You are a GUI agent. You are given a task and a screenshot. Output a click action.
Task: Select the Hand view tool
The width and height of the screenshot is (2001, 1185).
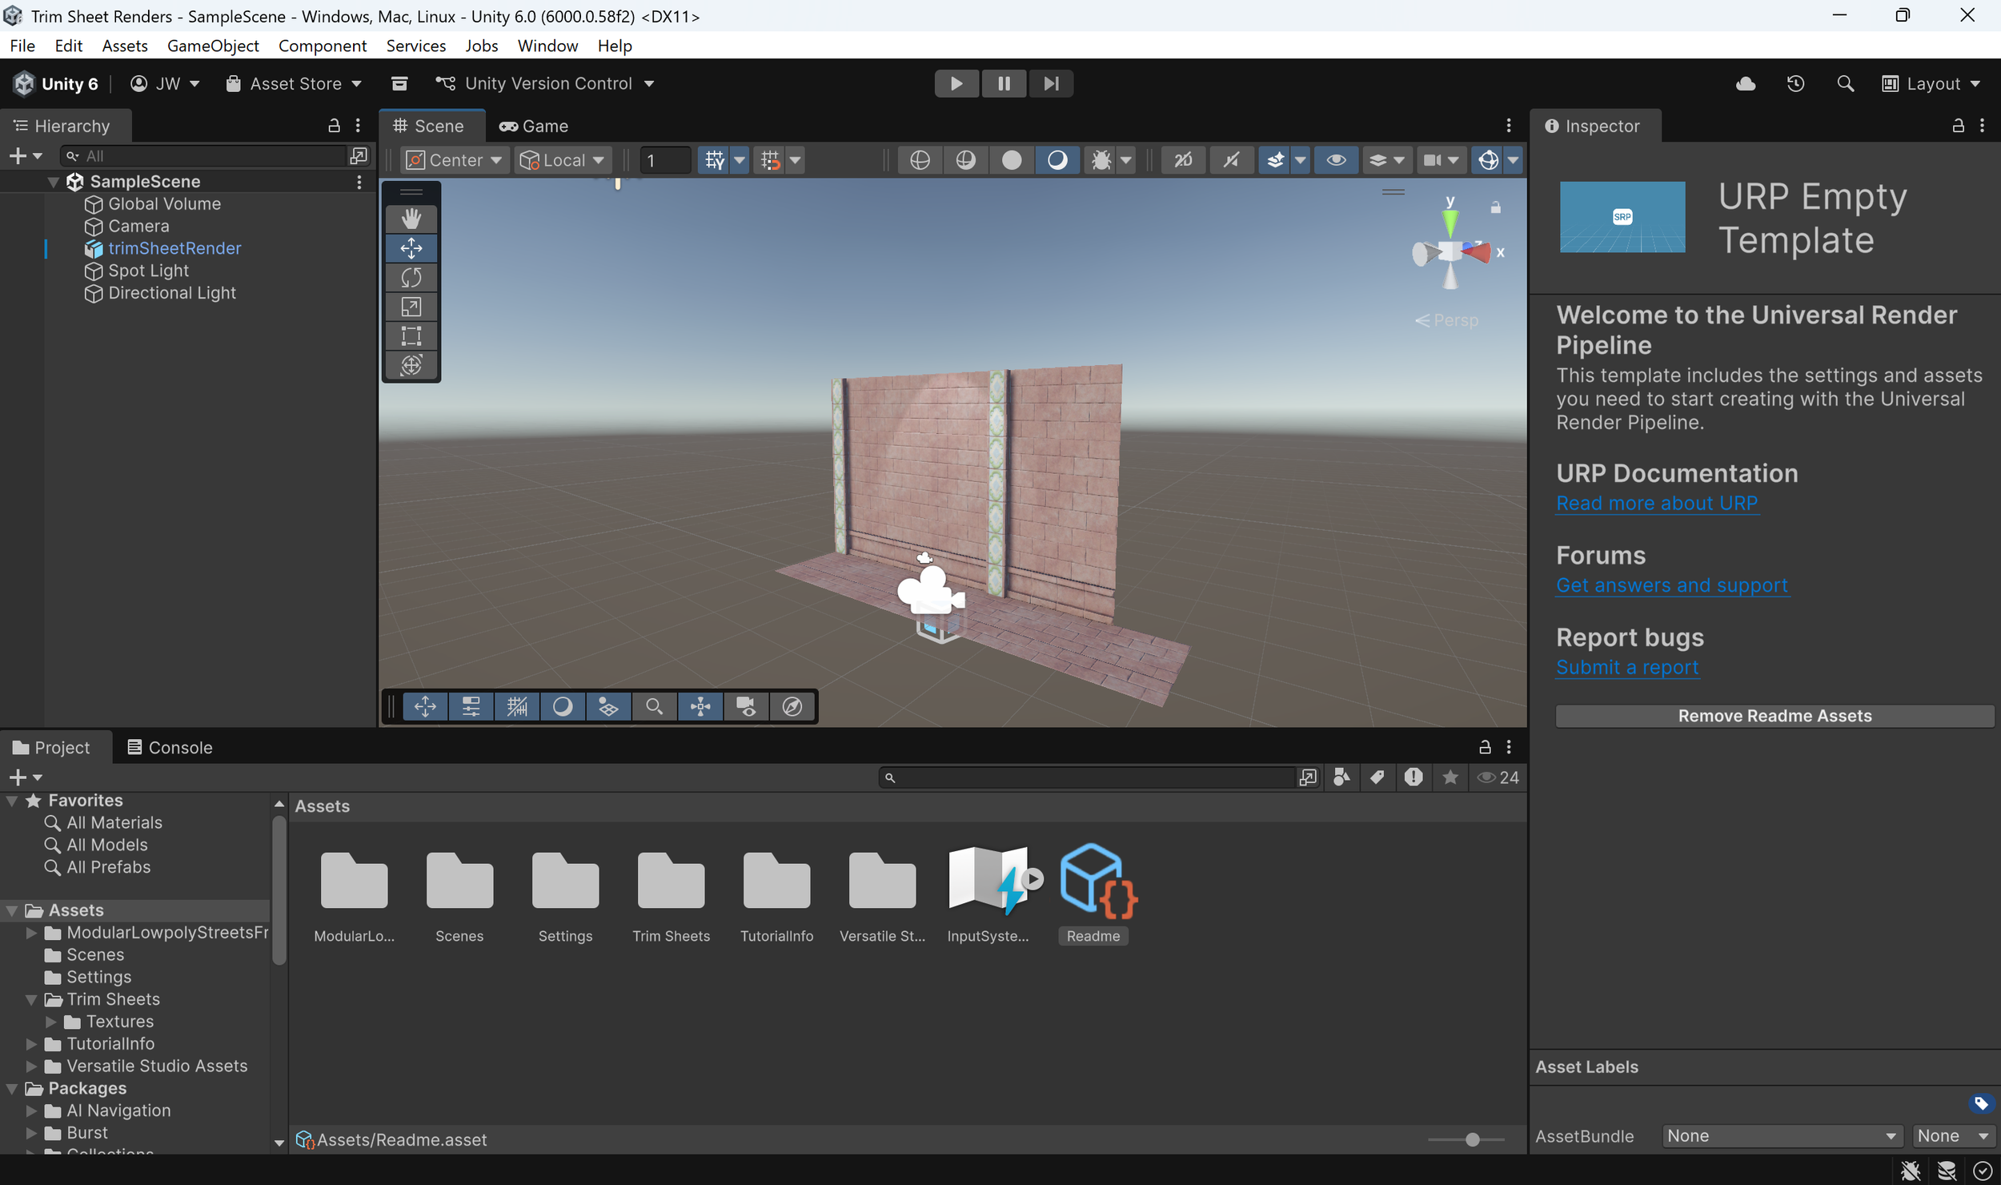tap(411, 219)
